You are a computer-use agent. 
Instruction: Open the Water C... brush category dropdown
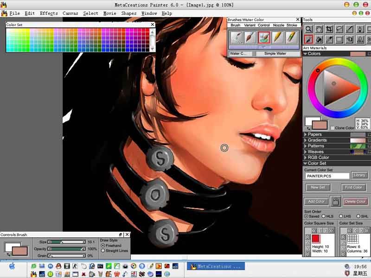click(x=241, y=53)
